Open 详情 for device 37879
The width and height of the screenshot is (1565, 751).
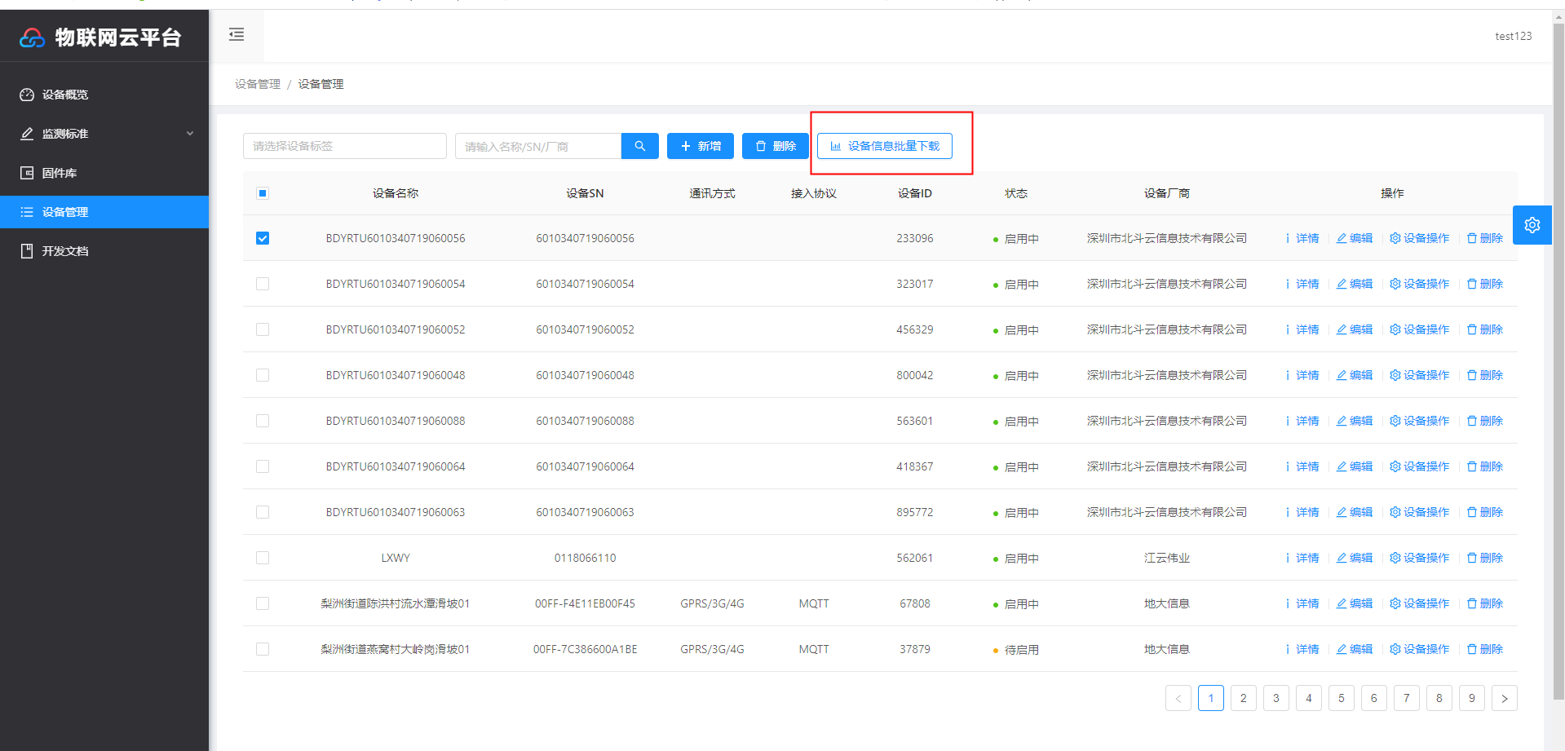1302,649
